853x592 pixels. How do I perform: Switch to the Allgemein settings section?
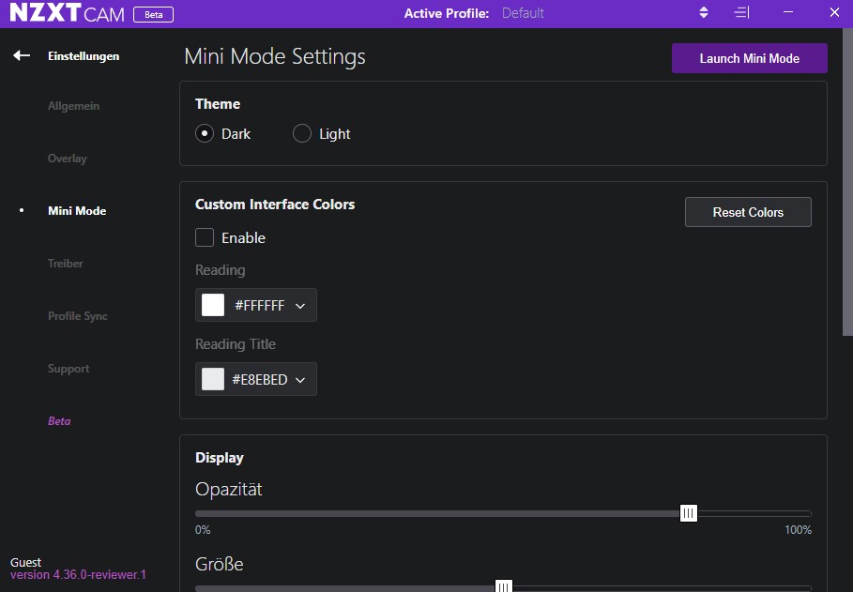coord(73,106)
